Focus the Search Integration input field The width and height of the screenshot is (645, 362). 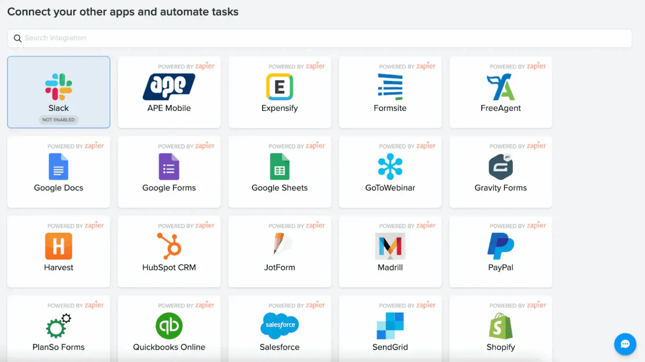(x=319, y=38)
